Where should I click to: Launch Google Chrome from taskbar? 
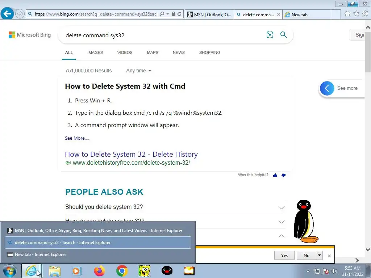122,271
